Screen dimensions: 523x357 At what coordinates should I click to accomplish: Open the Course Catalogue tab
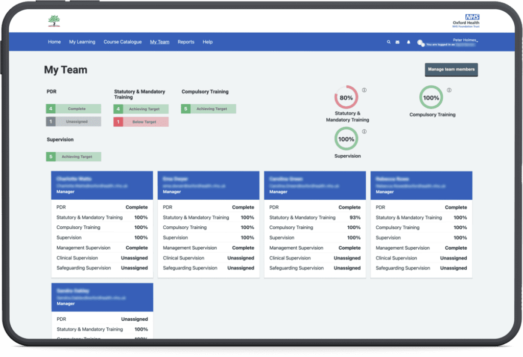tap(122, 42)
